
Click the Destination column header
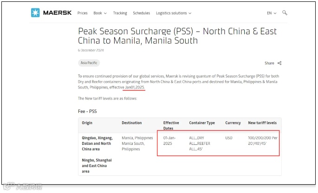[132, 123]
